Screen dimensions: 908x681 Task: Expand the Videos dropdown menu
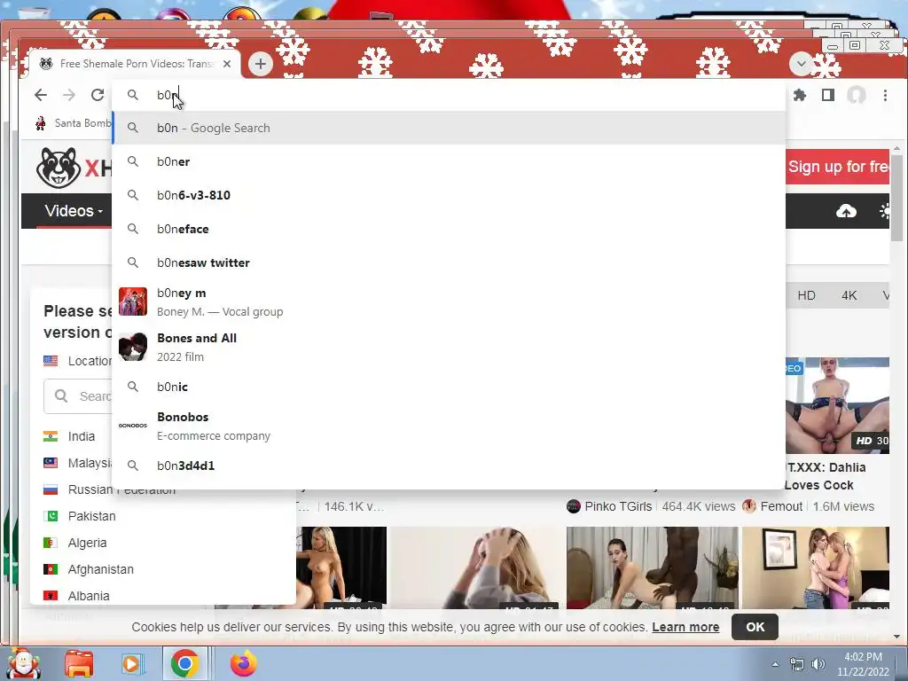click(x=74, y=211)
